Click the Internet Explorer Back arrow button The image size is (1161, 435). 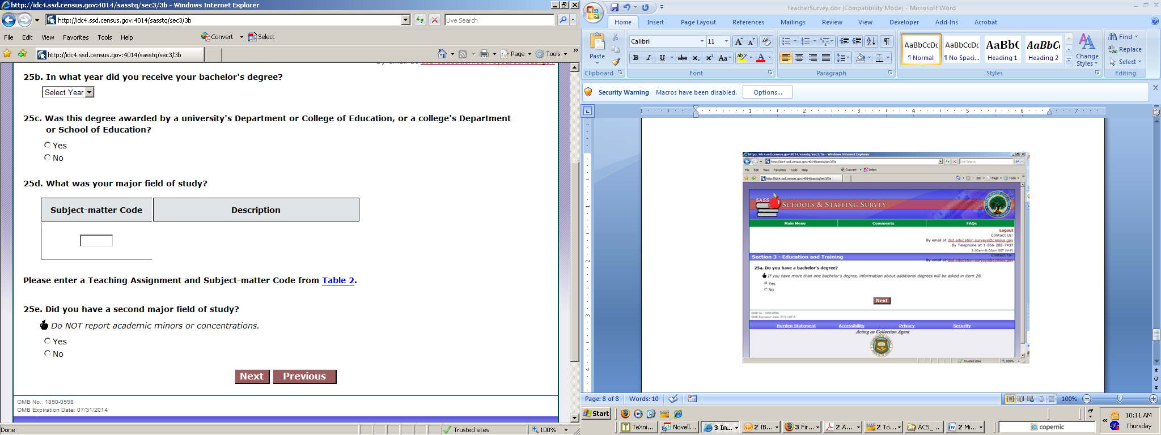pyautogui.click(x=9, y=20)
